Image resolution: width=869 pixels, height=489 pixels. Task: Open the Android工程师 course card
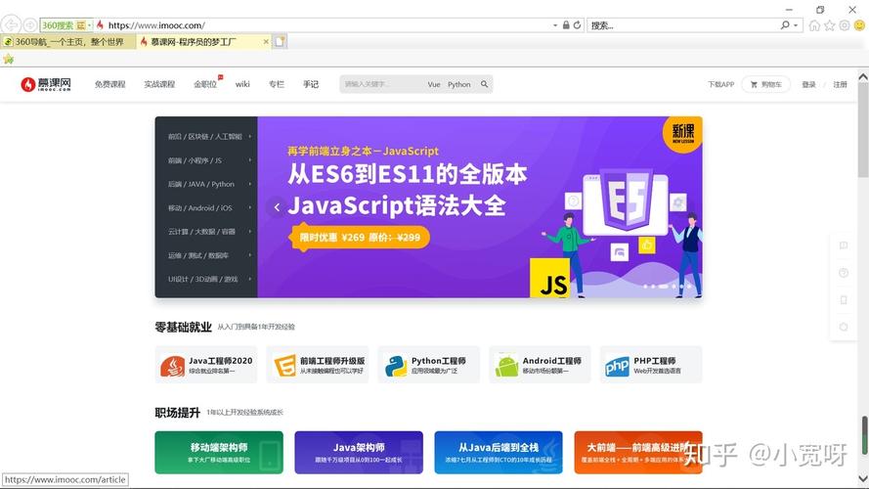[x=540, y=365]
